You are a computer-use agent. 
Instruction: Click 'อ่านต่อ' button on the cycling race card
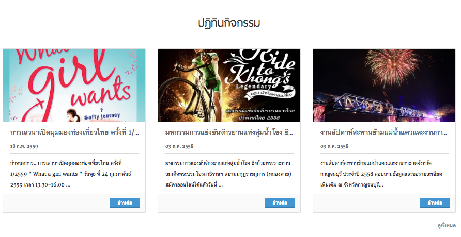[x=280, y=202]
